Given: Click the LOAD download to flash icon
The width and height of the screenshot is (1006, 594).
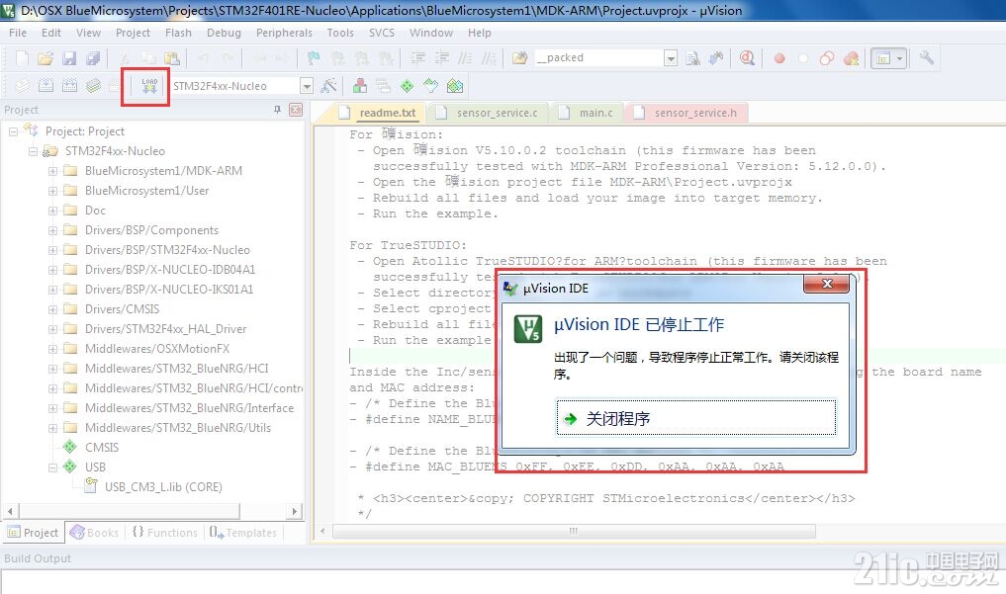Looking at the screenshot, I should [149, 86].
